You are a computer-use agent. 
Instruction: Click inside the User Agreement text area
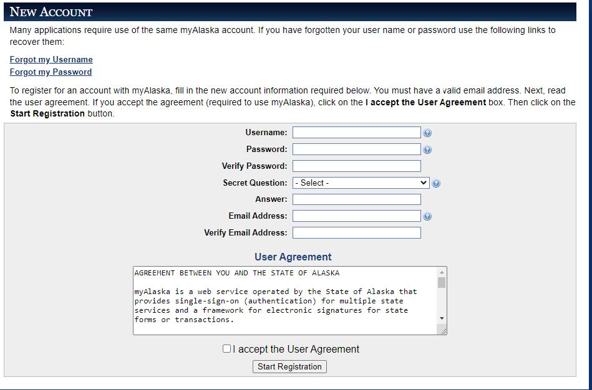[x=286, y=301]
